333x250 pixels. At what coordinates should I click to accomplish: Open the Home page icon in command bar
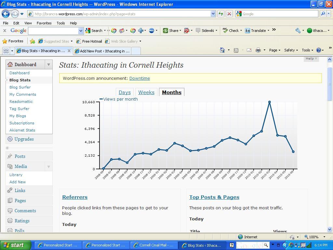pos(222,50)
